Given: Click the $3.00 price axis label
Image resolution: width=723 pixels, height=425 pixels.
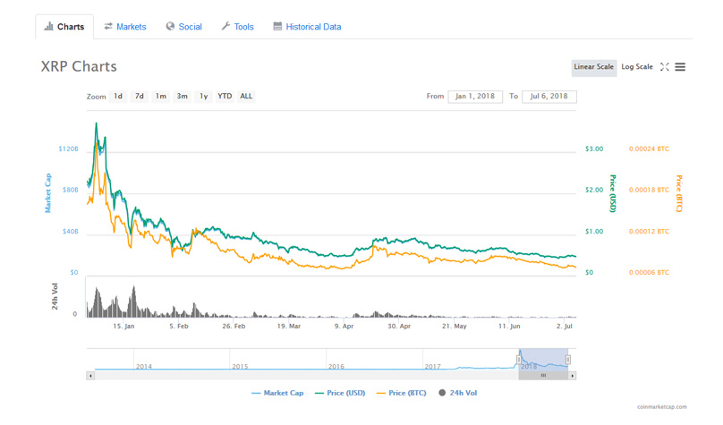Looking at the screenshot, I should [594, 149].
